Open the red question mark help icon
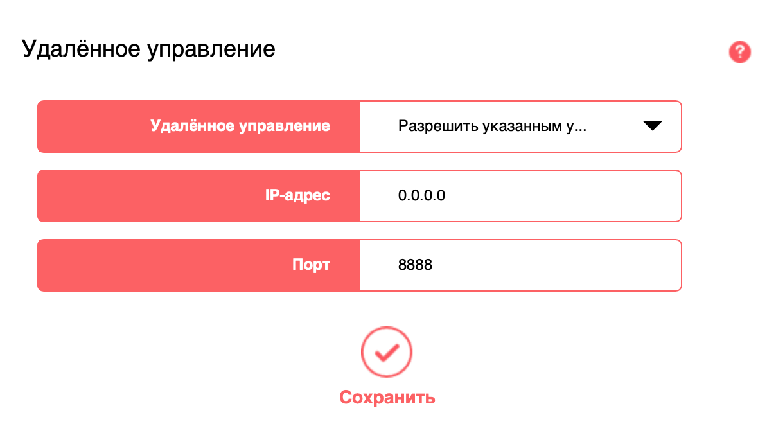 click(x=740, y=52)
